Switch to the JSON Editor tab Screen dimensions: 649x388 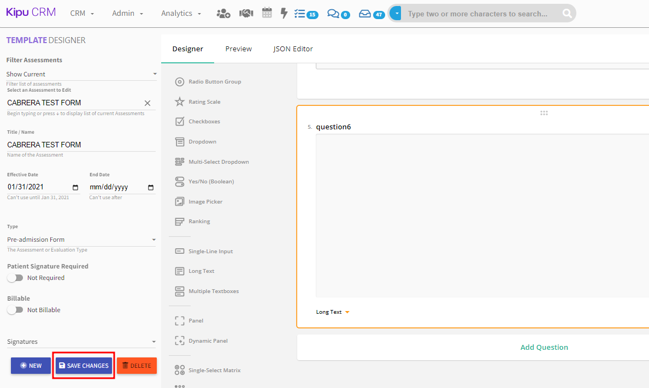(x=293, y=49)
